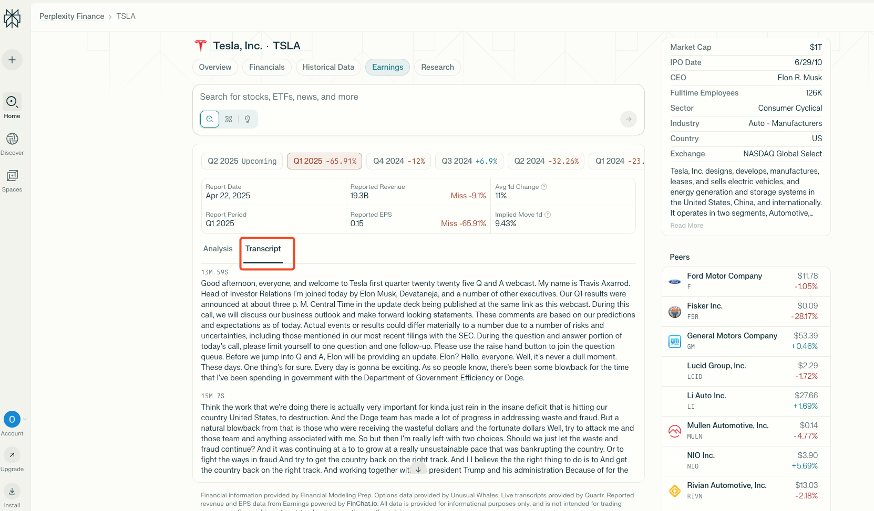Viewport: 874px width, 511px height.
Task: Open NIO Inc. peer row
Action: point(746,461)
